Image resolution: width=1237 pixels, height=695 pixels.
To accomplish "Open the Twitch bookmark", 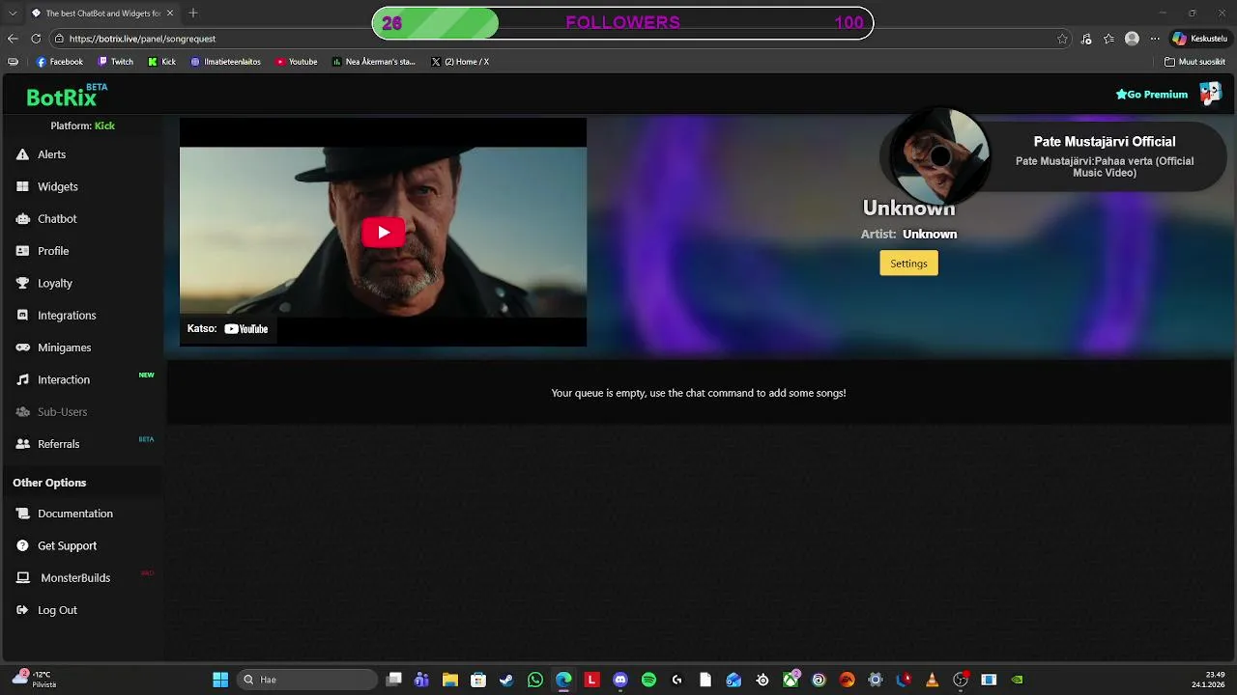I will [x=115, y=62].
